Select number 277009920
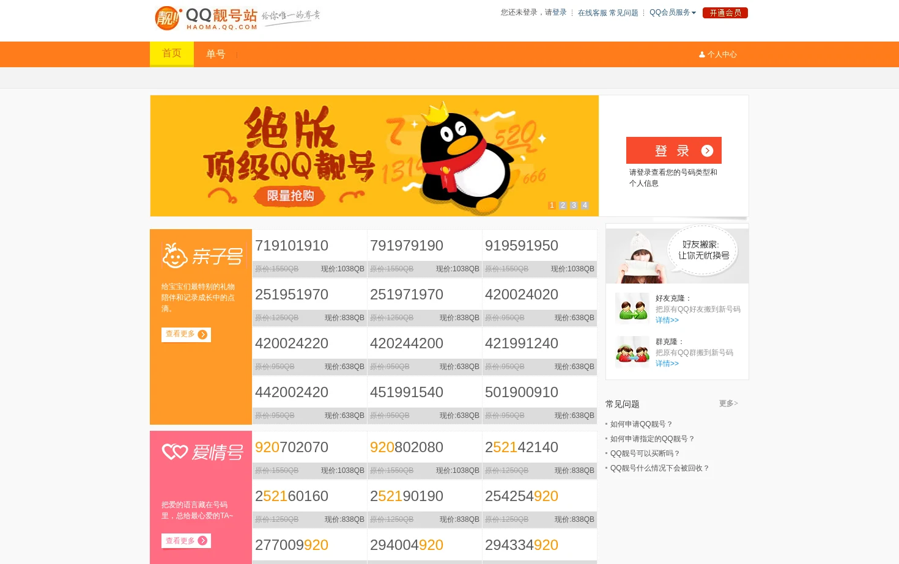The height and width of the screenshot is (564, 899). [292, 545]
